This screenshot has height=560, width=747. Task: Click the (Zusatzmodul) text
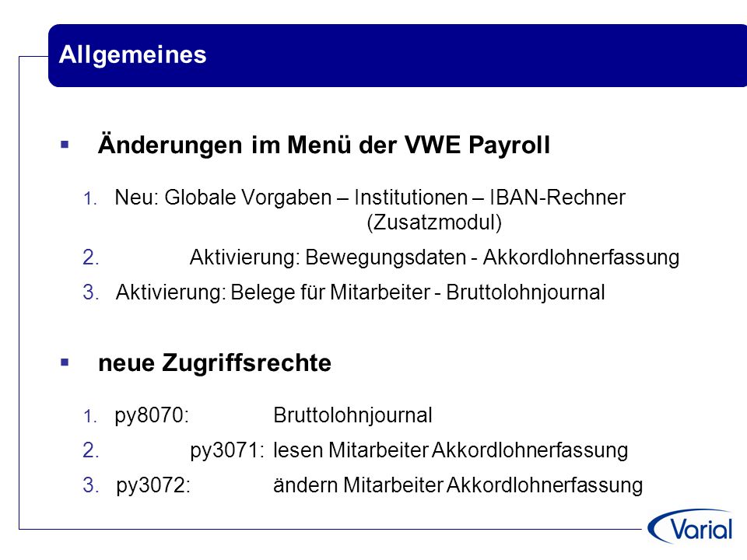pos(434,222)
